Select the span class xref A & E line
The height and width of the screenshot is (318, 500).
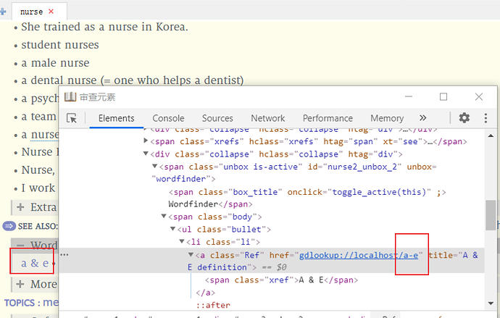coord(281,280)
